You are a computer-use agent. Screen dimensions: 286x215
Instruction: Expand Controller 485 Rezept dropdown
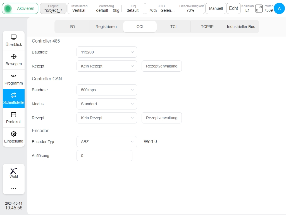click(107, 66)
